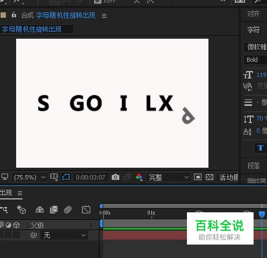Enable motion blur circles icon
Viewport: 267px width, 258px height.
click(x=68, y=210)
